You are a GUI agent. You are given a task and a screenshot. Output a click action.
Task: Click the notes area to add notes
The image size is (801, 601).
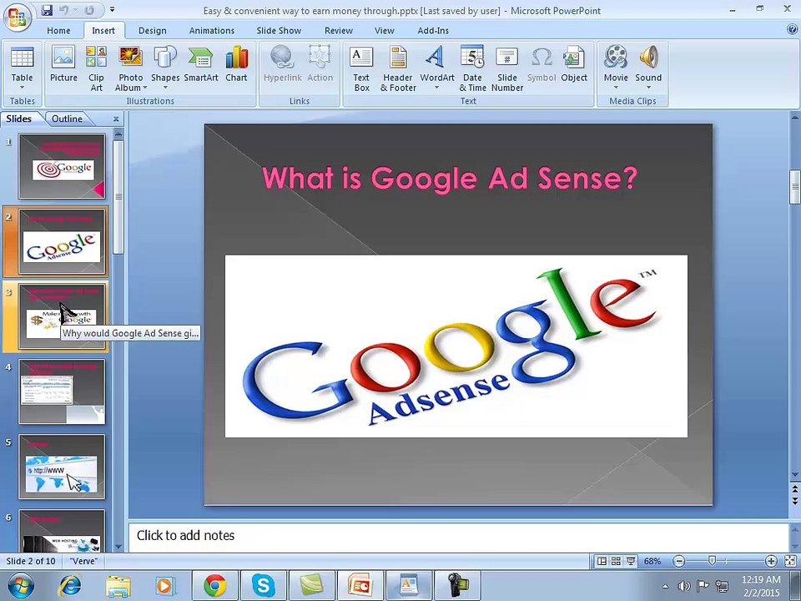(x=458, y=536)
